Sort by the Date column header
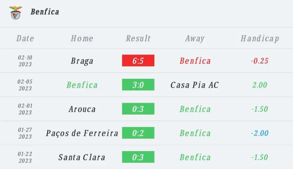This screenshot has width=293, height=169. click(x=25, y=39)
